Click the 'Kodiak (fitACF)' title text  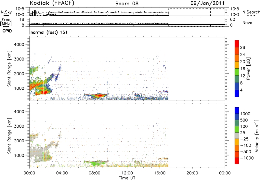coord(52,3)
